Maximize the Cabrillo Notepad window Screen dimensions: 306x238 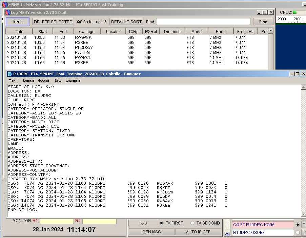tap(297, 74)
